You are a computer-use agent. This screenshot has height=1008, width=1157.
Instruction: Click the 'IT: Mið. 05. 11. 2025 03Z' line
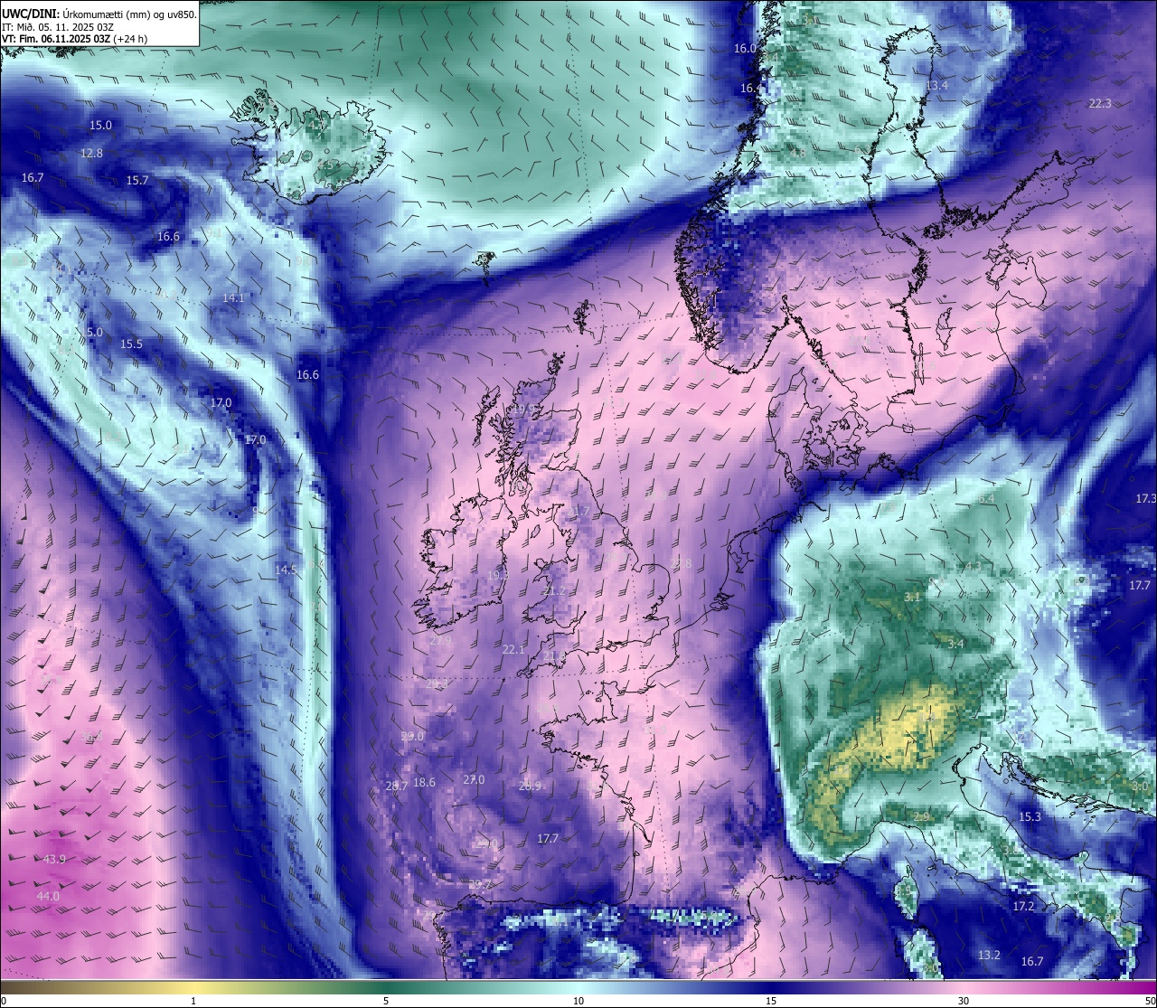[x=58, y=27]
